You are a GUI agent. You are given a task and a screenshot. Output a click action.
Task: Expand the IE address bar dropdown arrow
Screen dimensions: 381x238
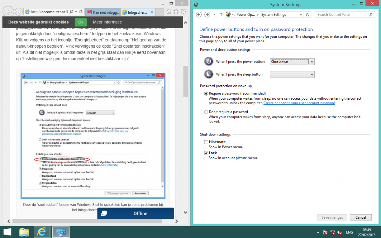pos(76,12)
